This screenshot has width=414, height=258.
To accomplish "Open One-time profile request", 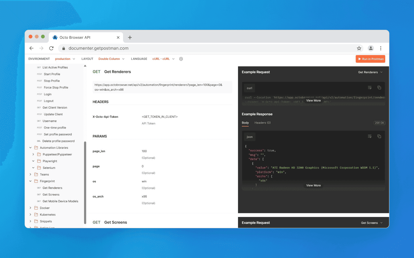I will [55, 128].
